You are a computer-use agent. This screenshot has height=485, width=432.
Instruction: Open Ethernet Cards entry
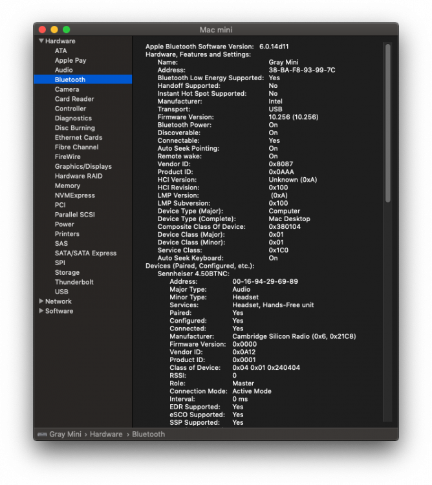tap(78, 137)
